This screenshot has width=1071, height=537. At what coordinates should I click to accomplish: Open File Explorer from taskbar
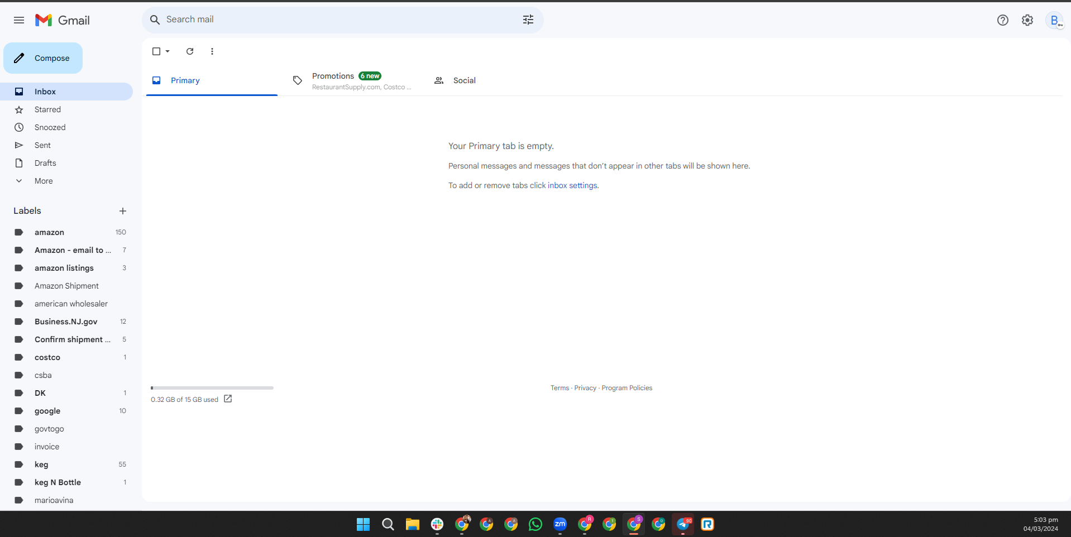point(413,524)
